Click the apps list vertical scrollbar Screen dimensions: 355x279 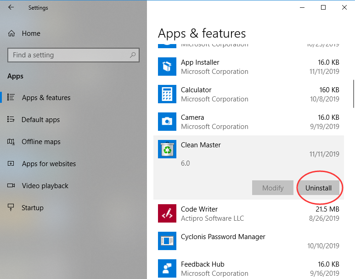(354, 94)
